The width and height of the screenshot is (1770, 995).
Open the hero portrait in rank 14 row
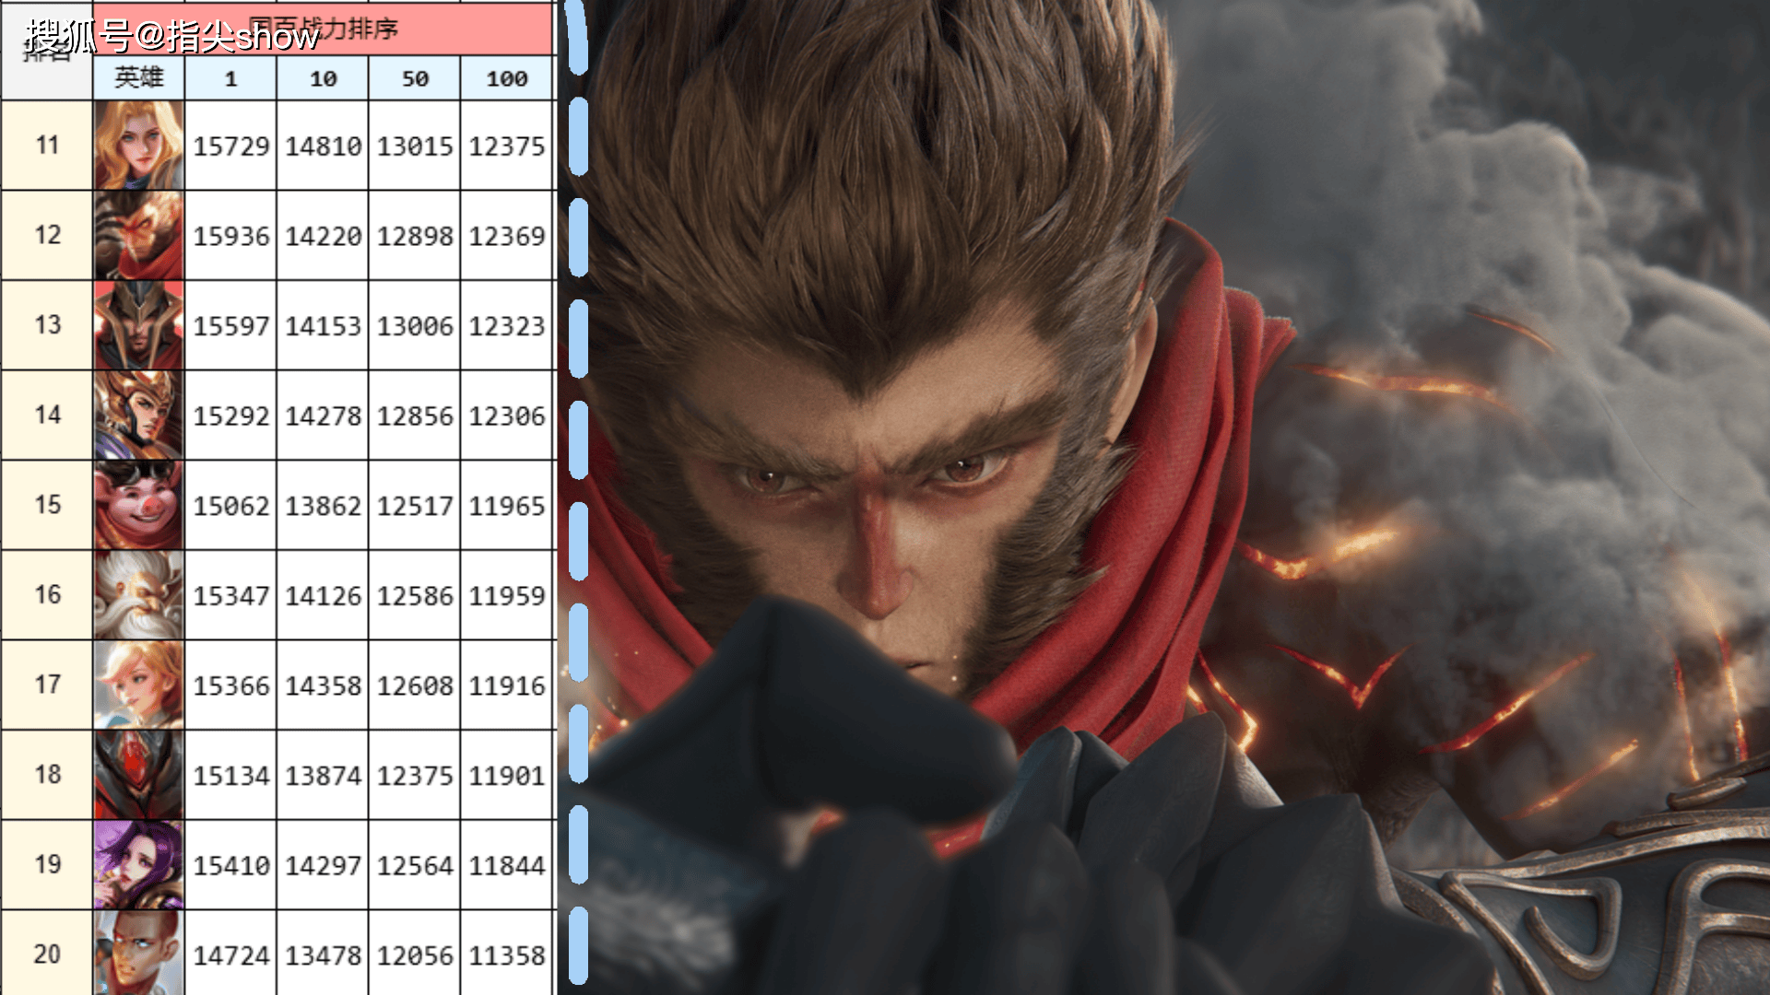point(139,416)
